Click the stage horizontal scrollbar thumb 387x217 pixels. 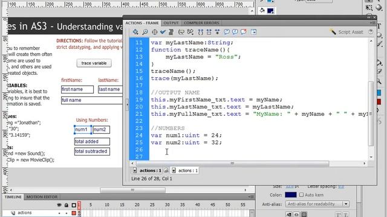click(x=133, y=190)
